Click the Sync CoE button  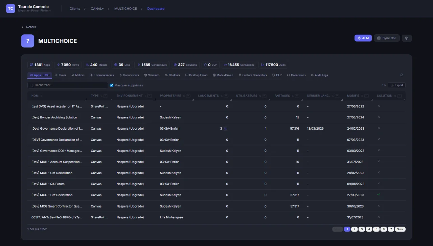(x=387, y=38)
